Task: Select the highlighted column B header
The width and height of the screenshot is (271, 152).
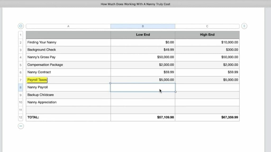Action: click(143, 26)
